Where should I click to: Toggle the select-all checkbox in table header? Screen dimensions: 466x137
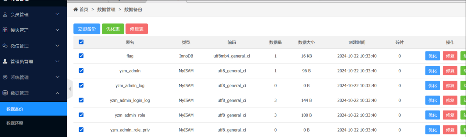coord(81,42)
